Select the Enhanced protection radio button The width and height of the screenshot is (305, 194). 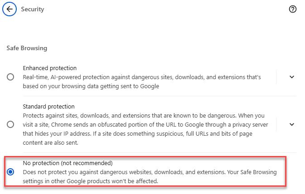[10, 77]
